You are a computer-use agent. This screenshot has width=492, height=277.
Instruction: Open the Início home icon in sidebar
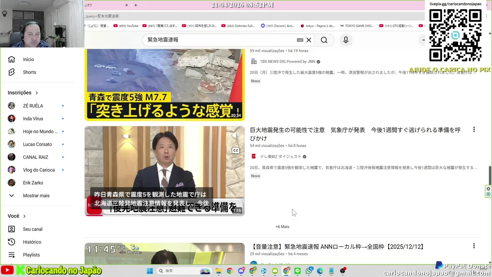pyautogui.click(x=12, y=59)
